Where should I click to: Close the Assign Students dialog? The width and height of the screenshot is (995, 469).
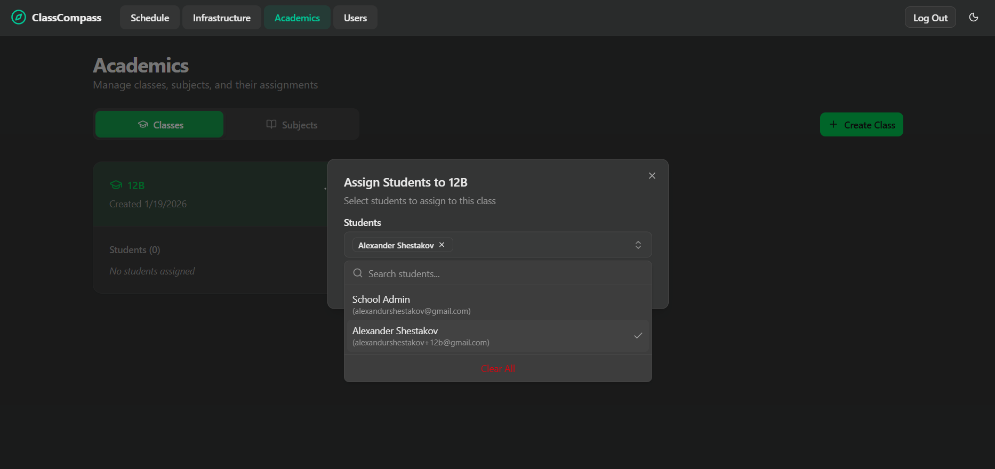[x=652, y=176]
